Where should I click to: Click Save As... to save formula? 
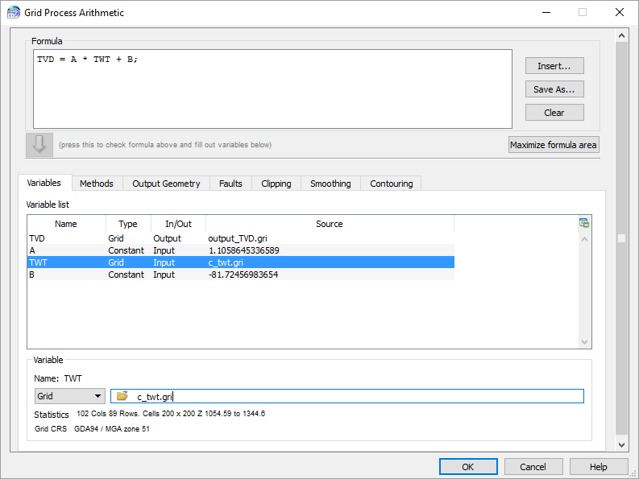click(x=554, y=89)
